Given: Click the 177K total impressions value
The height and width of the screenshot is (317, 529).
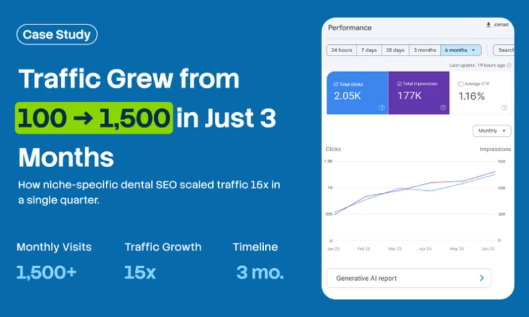Looking at the screenshot, I should 409,96.
